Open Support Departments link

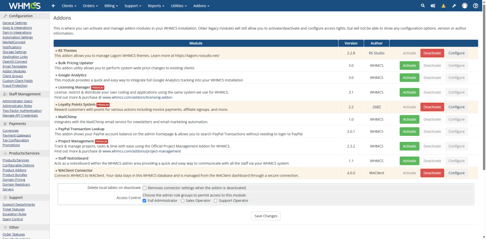[x=19, y=205]
